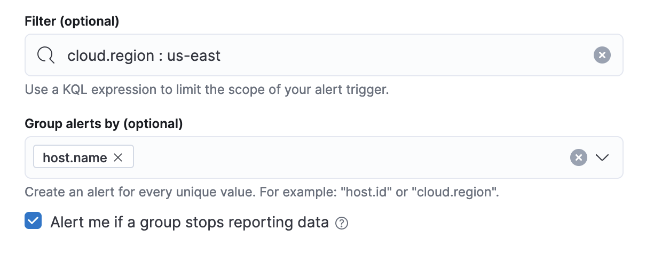The width and height of the screenshot is (646, 253).
Task: Open the help icon beside stops reporting data
Action: pos(342,223)
